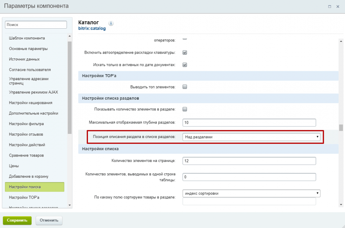
Task: Close the Параметры компонента dialog
Action: (x=338, y=6)
